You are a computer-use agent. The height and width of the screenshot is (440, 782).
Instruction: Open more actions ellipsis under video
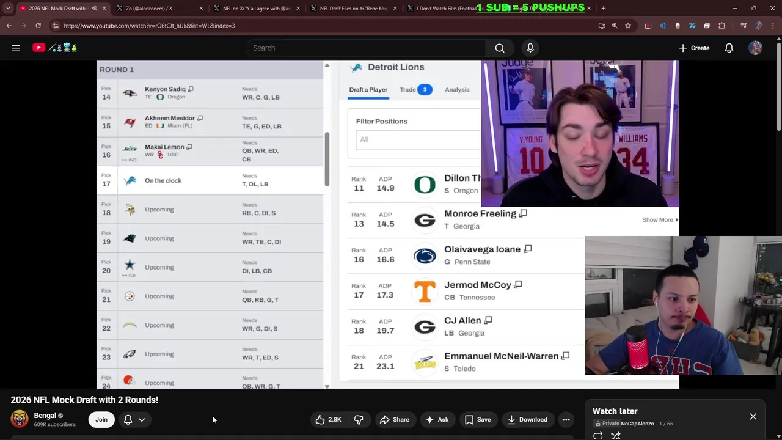click(x=566, y=419)
